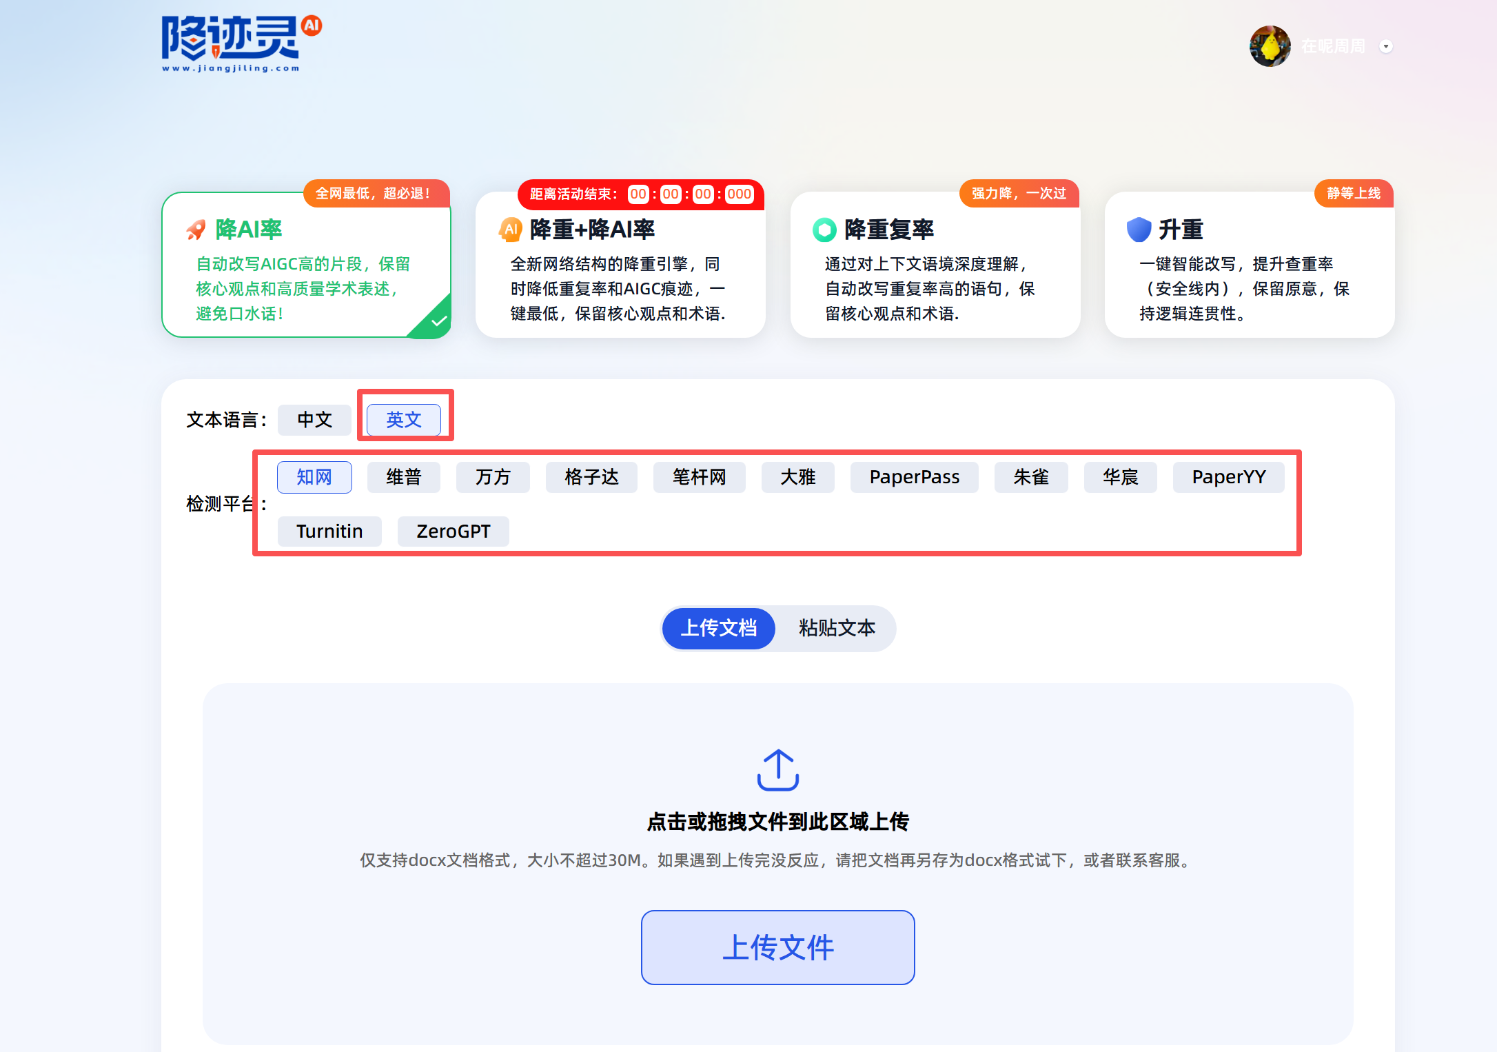The height and width of the screenshot is (1052, 1497).
Task: Click the docx format hint text
Action: [778, 860]
